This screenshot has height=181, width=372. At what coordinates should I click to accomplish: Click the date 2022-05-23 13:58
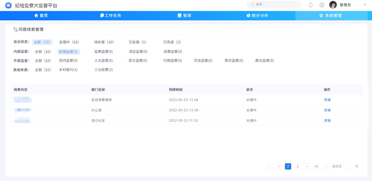click(x=184, y=100)
